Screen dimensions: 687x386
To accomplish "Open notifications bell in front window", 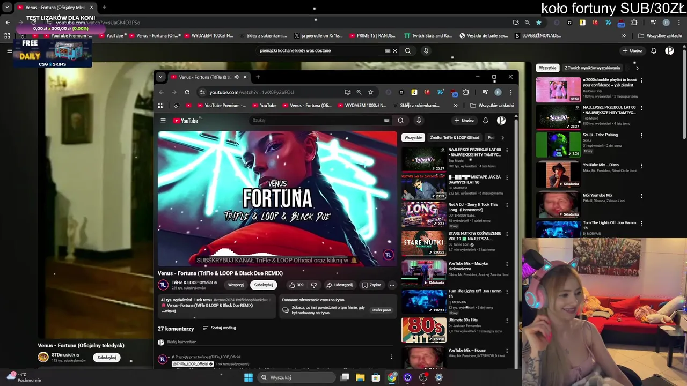I will pos(485,121).
